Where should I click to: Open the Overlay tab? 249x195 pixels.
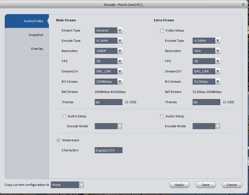(x=27, y=49)
